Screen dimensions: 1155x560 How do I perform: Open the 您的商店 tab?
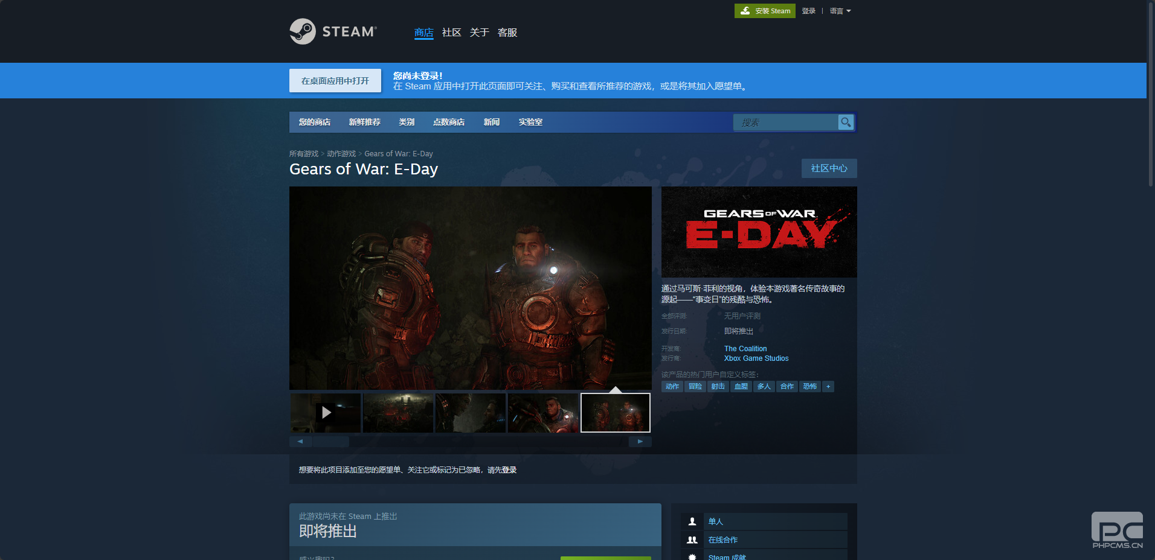[x=315, y=122]
